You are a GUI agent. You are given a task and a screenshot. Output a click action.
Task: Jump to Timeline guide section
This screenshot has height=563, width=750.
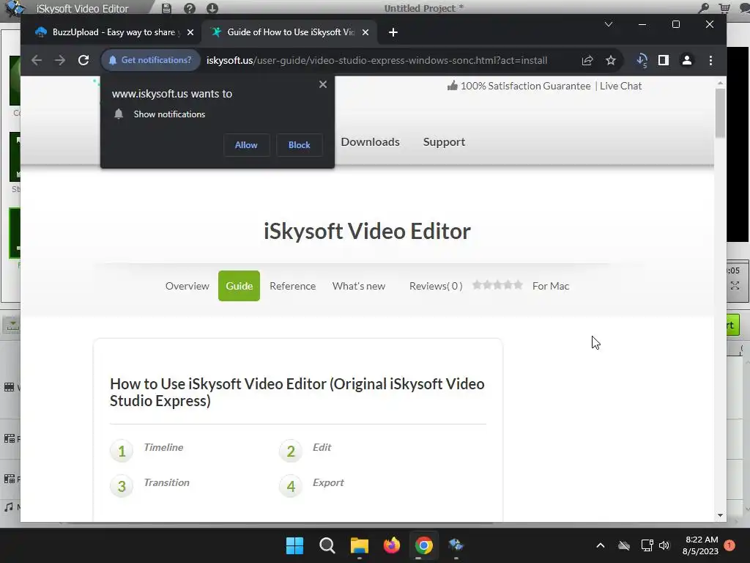pos(163,447)
